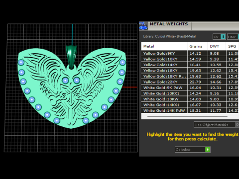Click the 18.31 grams value
This screenshot has height=179, width=239.
tap(195, 110)
